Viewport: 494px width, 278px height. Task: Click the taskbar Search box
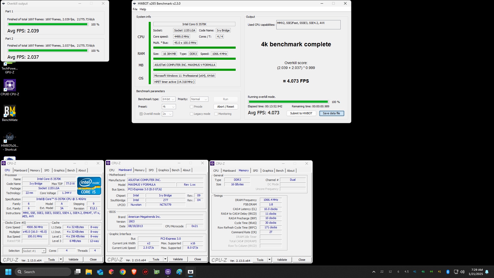click(43, 272)
